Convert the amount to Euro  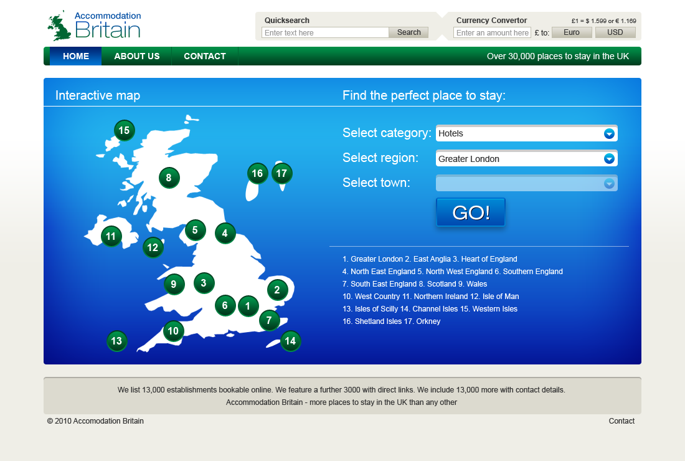pyautogui.click(x=571, y=32)
